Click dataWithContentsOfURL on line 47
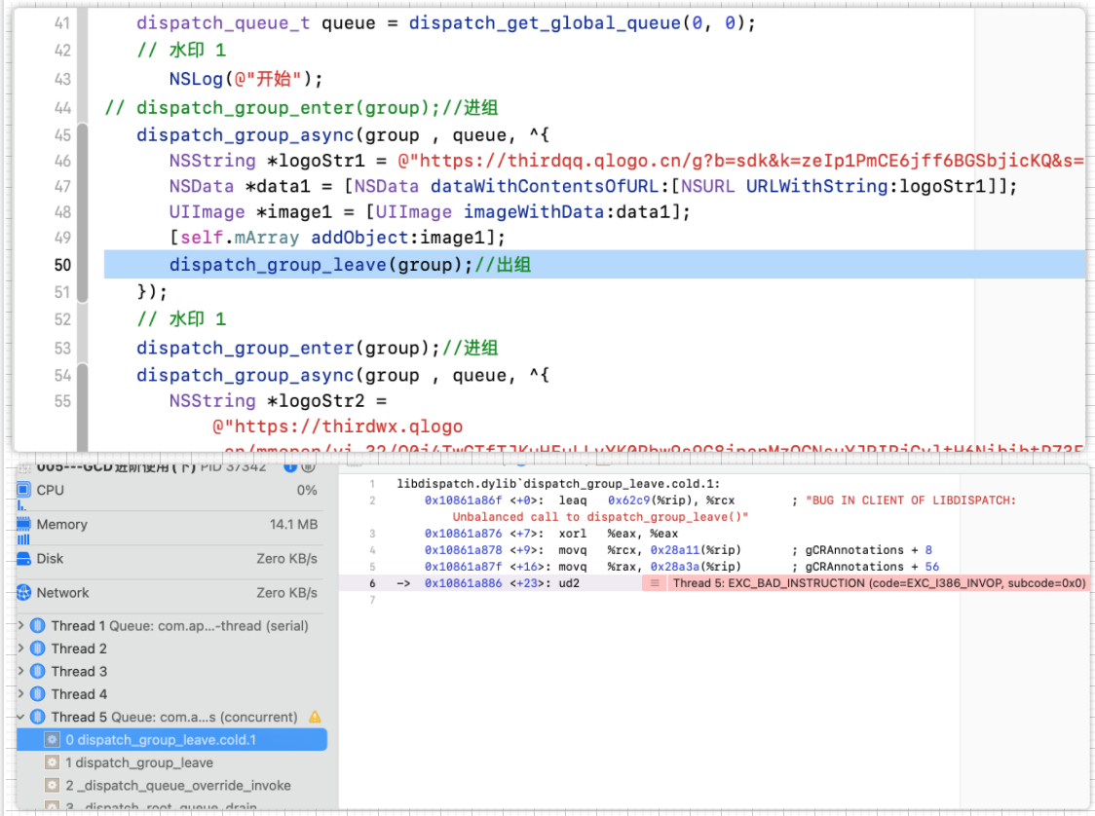Image resolution: width=1095 pixels, height=816 pixels. point(545,186)
